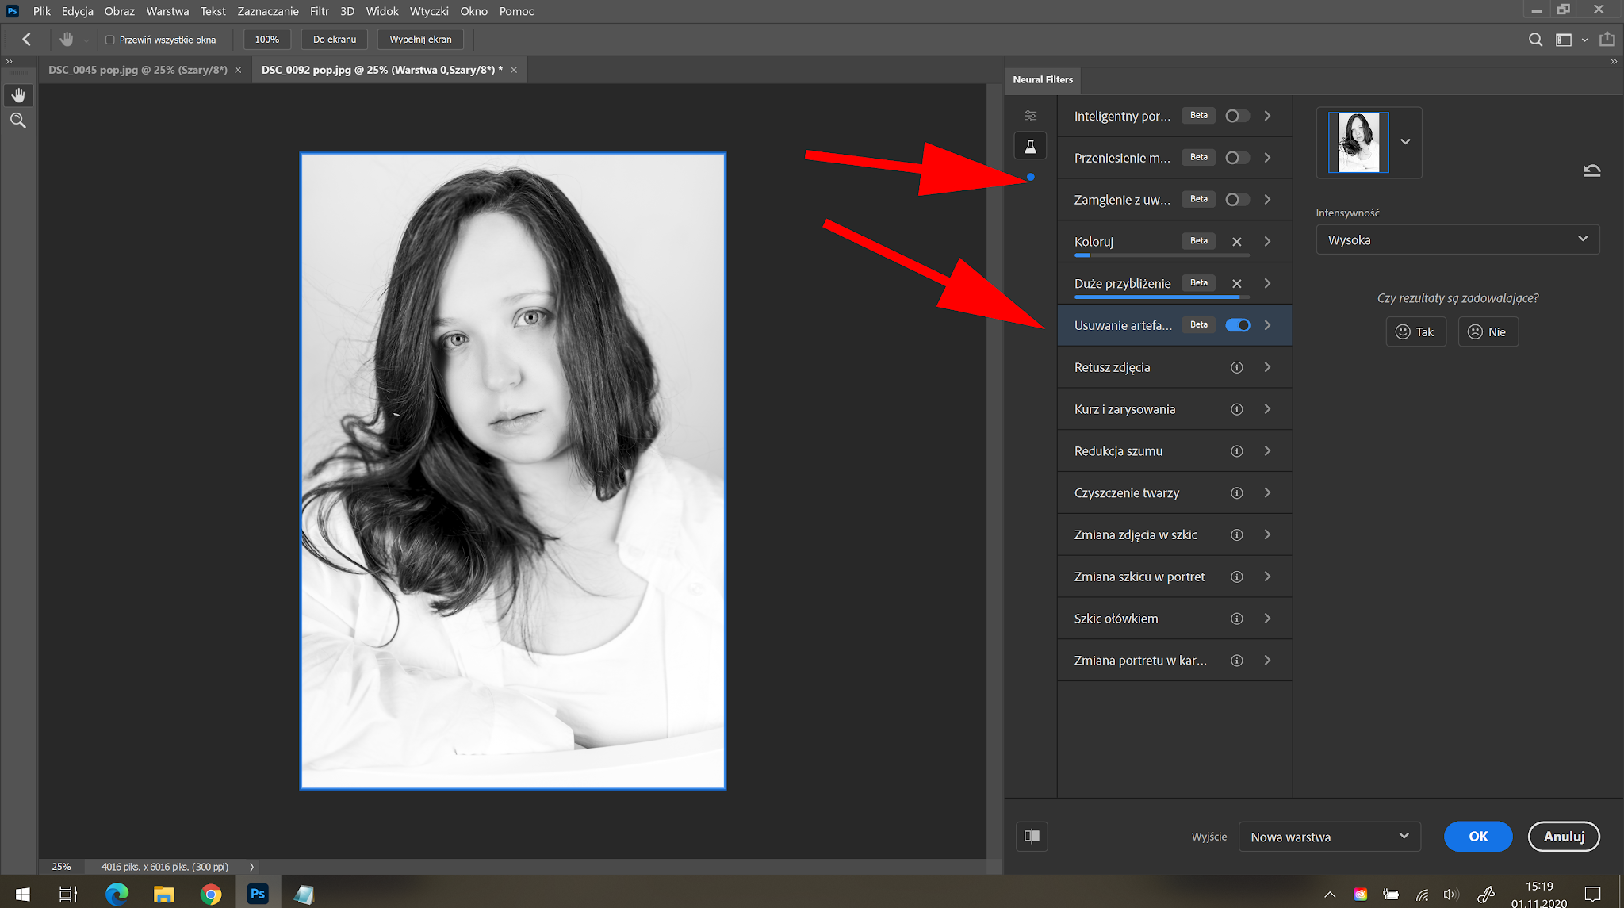Toggle Usuwanie artefa filter on/off
The image size is (1624, 908).
1235,324
